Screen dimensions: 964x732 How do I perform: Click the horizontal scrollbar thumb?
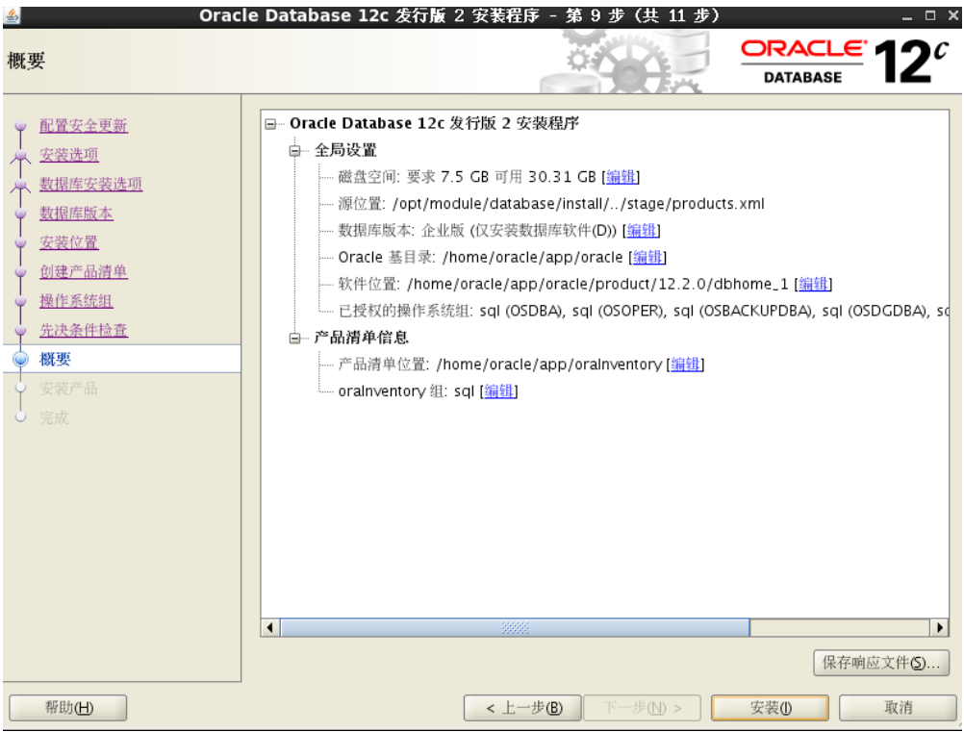516,627
